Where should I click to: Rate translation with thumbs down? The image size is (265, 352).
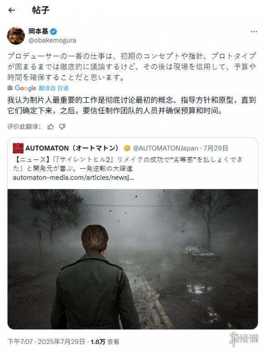(x=62, y=126)
